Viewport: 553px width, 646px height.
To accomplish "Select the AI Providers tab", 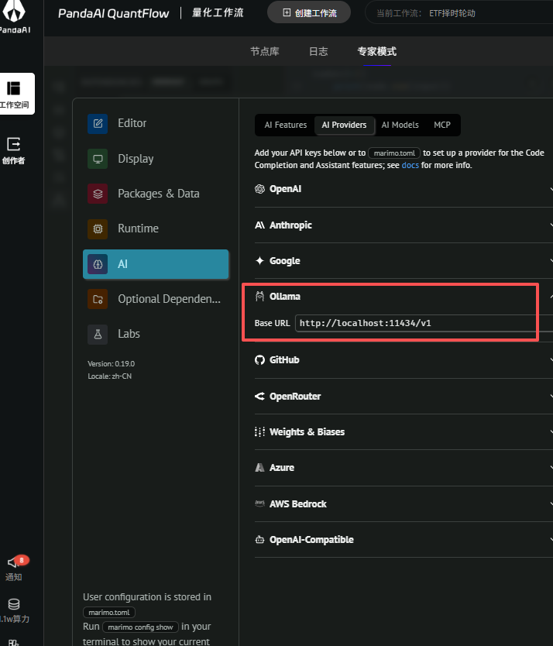I will coord(344,125).
